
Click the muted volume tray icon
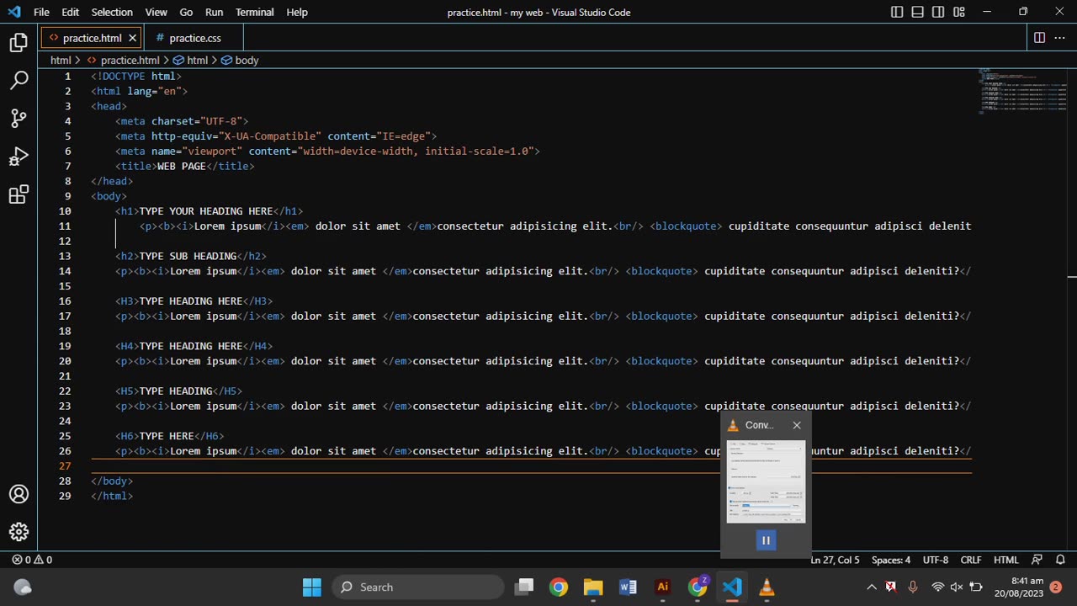pyautogui.click(x=957, y=587)
